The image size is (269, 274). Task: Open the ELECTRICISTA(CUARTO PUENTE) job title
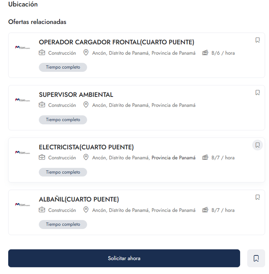pyautogui.click(x=86, y=147)
